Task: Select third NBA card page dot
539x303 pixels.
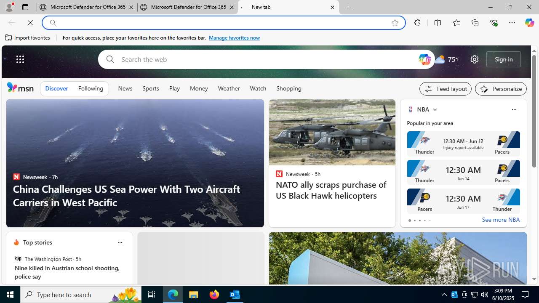Action: click(419, 221)
